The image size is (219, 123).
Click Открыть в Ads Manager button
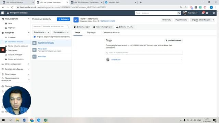(x=201, y=20)
